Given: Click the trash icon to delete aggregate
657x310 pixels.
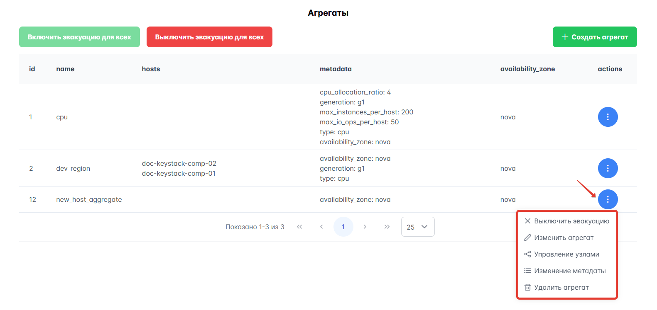Looking at the screenshot, I should (x=527, y=287).
